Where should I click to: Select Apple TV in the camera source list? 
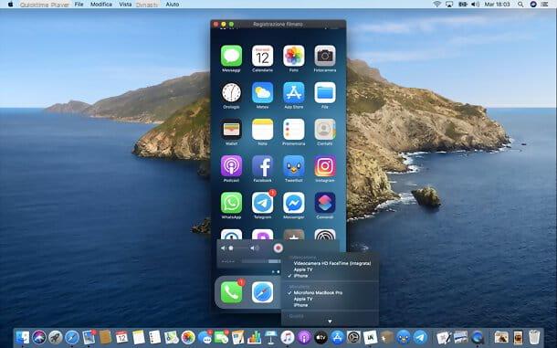point(303,269)
